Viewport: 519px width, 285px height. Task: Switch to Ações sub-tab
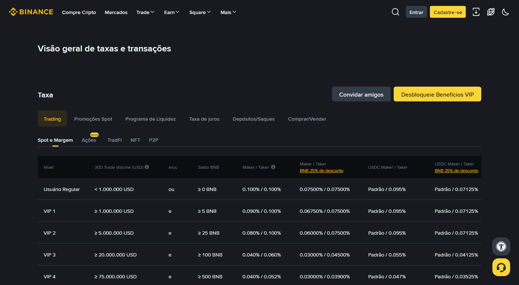click(x=89, y=140)
